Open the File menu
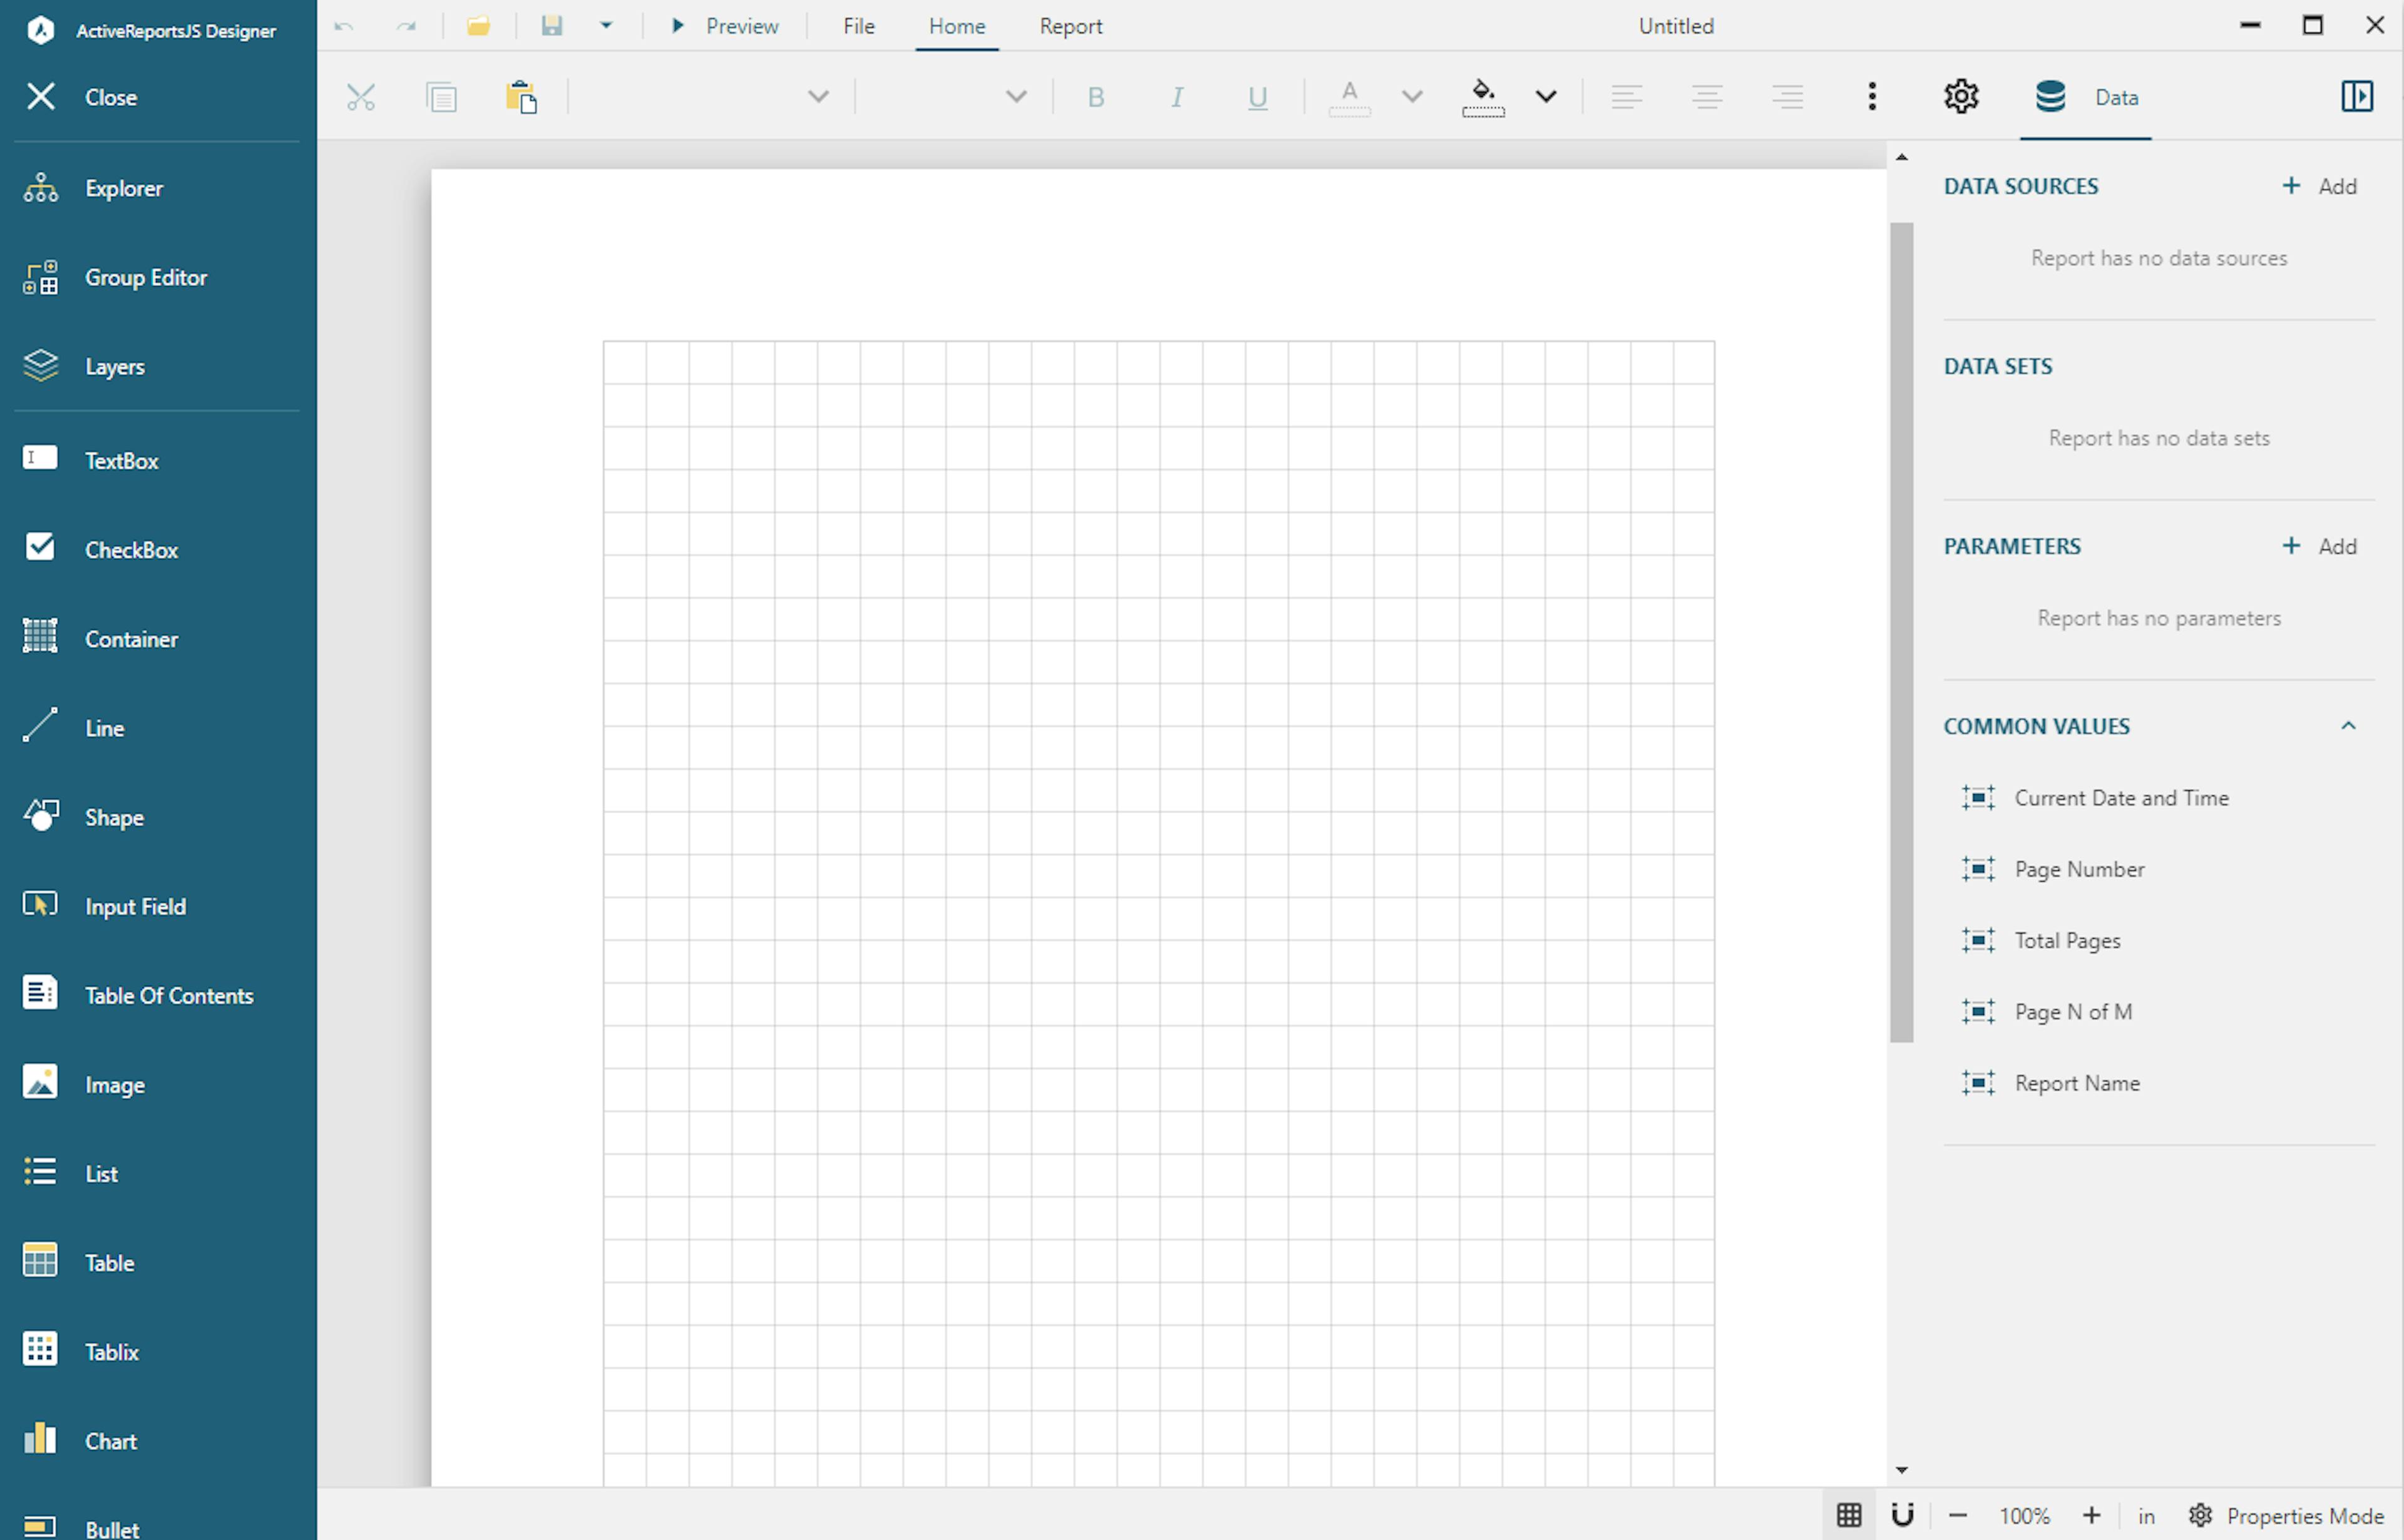The width and height of the screenshot is (2404, 1540). 858,26
